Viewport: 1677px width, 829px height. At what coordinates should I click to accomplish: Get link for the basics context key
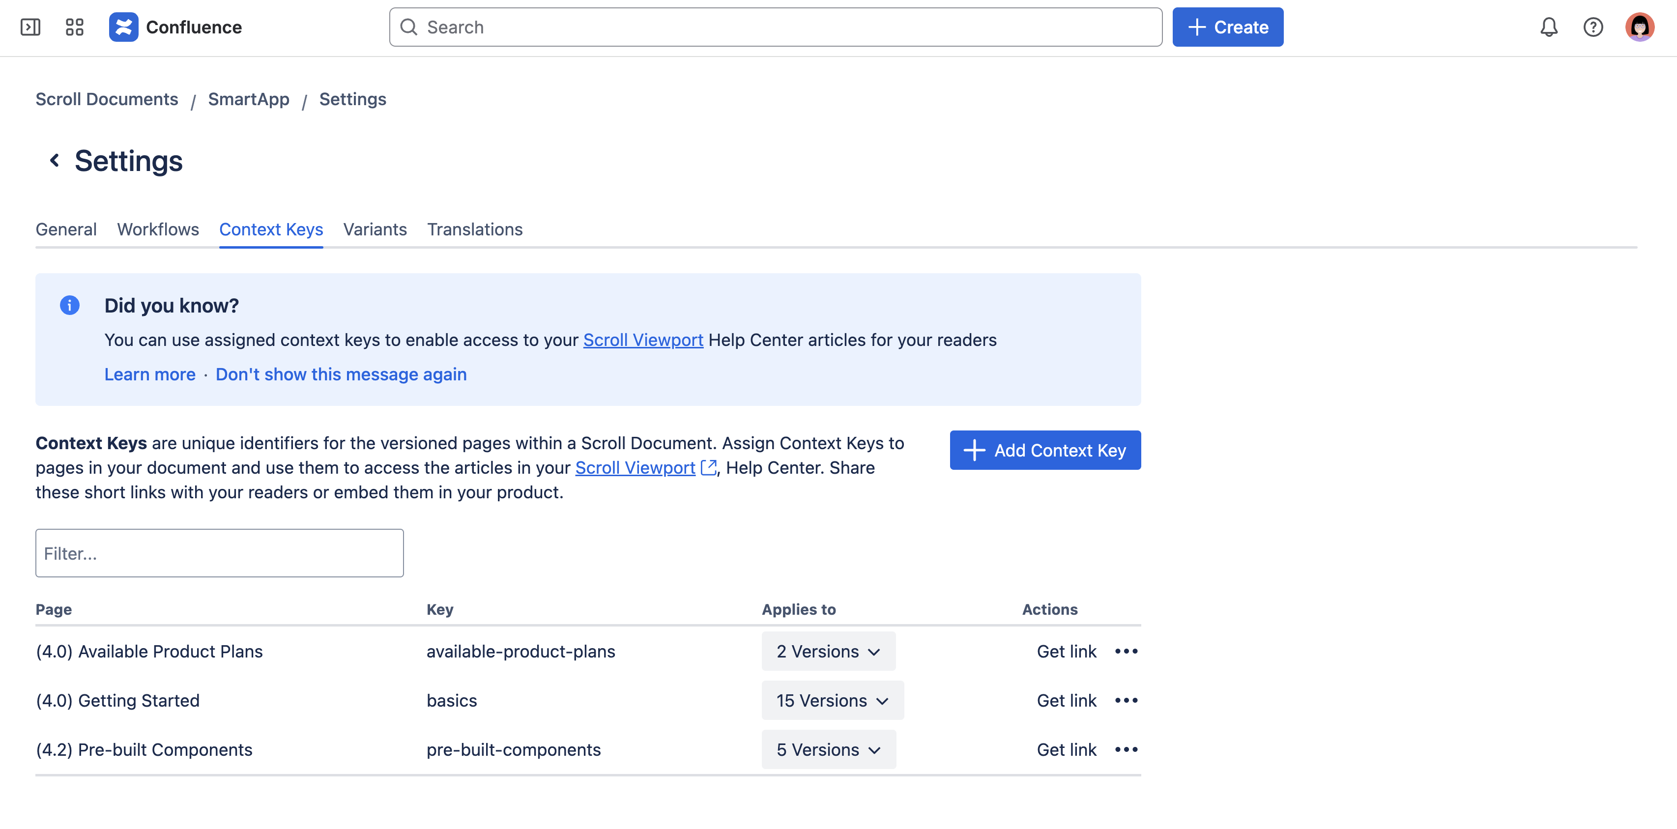[1067, 700]
